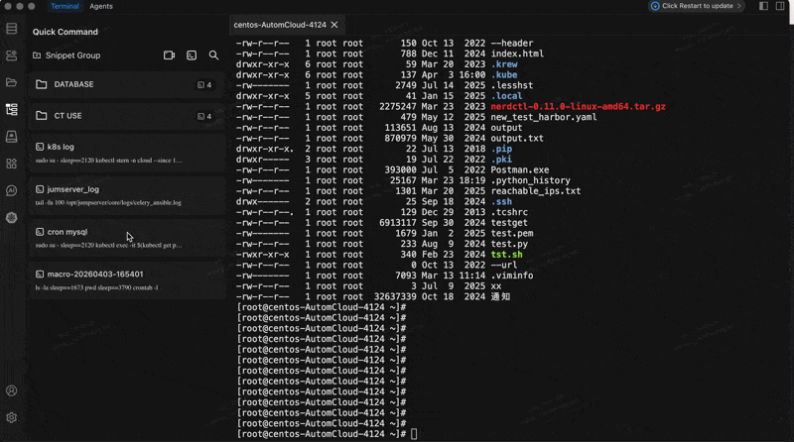Open the Kubernetes wheel sidebar icon
The image size is (794, 442).
click(x=11, y=217)
